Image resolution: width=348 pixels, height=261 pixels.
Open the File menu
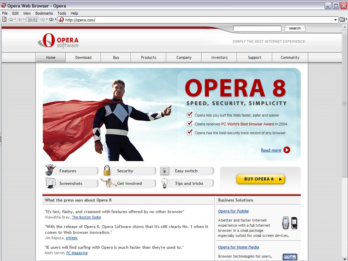pyautogui.click(x=5, y=13)
